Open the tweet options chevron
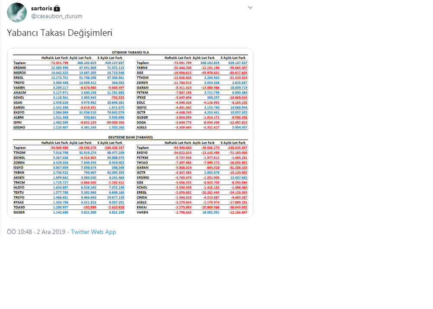 pyautogui.click(x=250, y=7)
